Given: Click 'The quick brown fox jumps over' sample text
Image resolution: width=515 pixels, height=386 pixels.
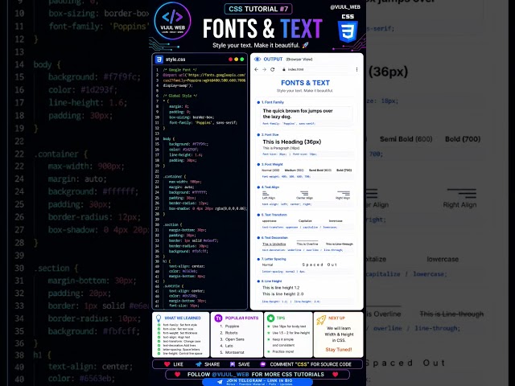Looking at the screenshot, I should click(x=298, y=111).
